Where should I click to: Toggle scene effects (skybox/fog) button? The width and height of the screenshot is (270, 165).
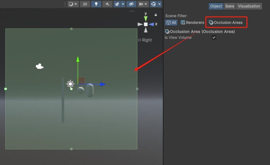117,4
